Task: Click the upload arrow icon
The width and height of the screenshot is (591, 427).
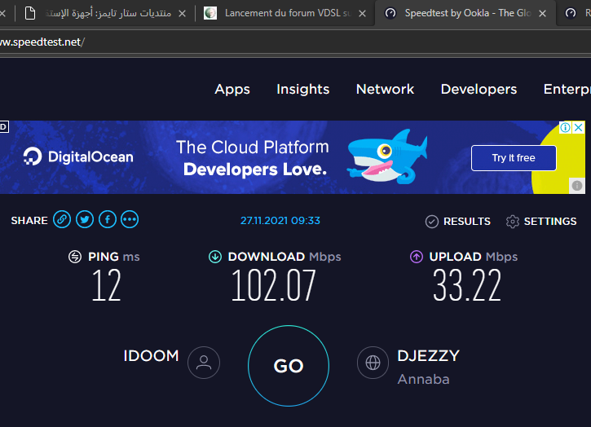Action: click(416, 257)
